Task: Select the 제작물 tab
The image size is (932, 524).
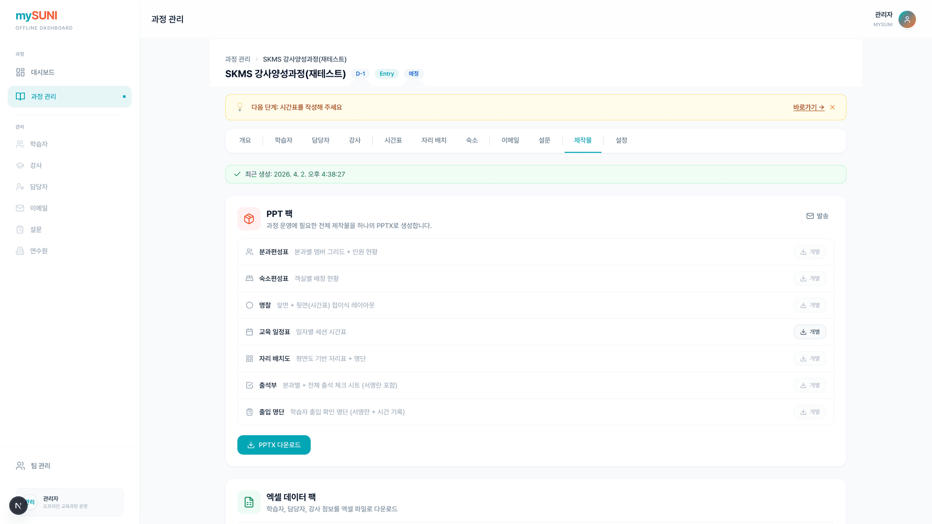Action: tap(583, 141)
